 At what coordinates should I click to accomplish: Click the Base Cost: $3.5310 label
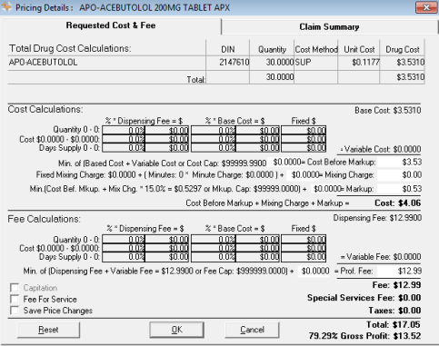388,110
